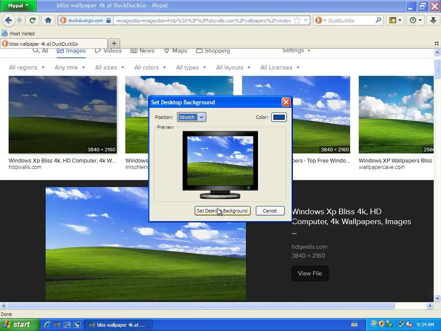Switch to the Maps search tab

(x=176, y=51)
